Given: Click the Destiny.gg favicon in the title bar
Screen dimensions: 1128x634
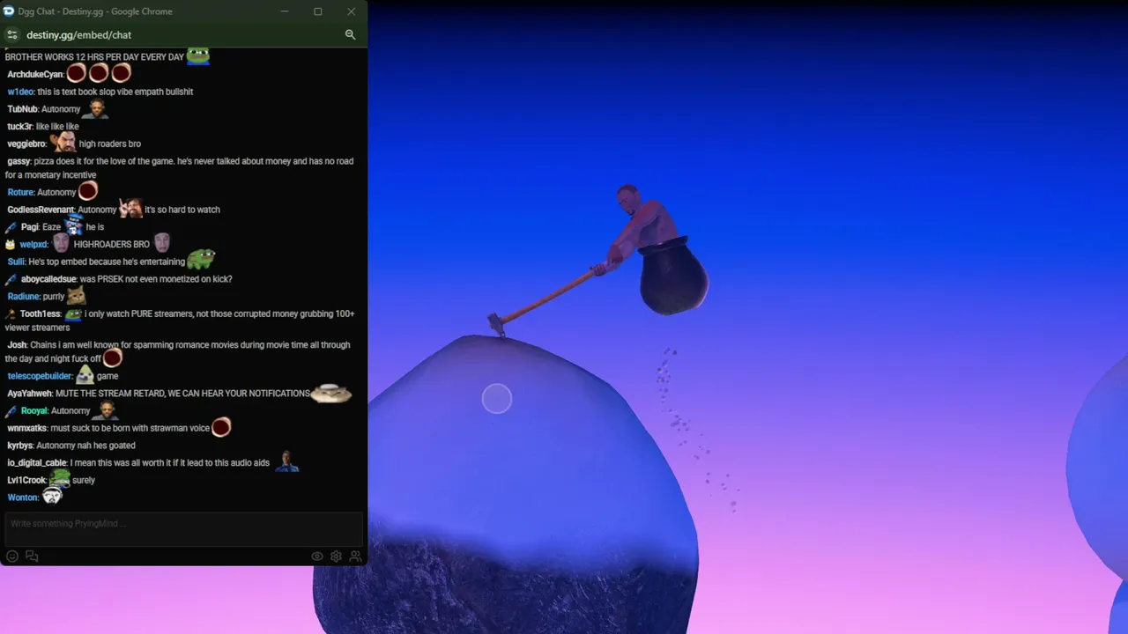Looking at the screenshot, I should tap(9, 11).
